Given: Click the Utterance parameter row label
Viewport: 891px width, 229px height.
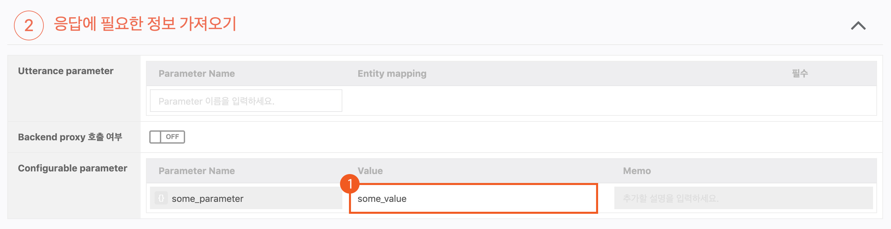Looking at the screenshot, I should pos(66,71).
